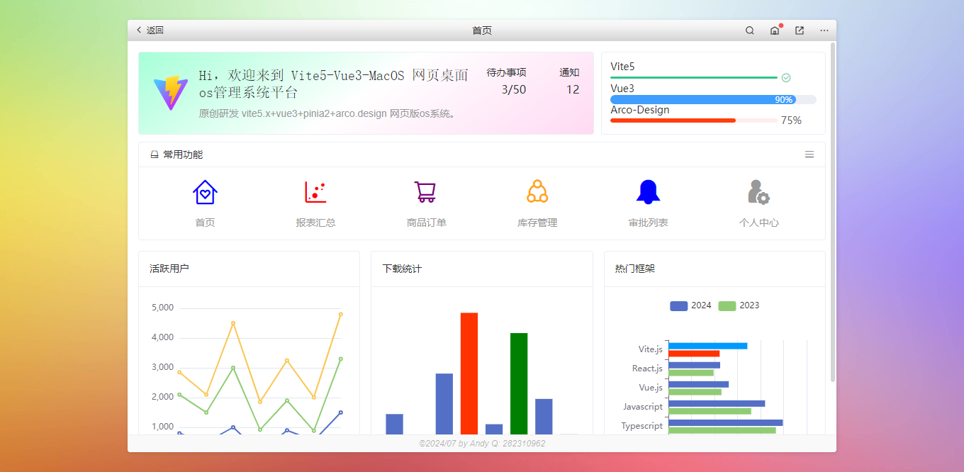This screenshot has height=472, width=964.
Task: Expand the 常用功能 hamburger menu
Action: pos(809,154)
